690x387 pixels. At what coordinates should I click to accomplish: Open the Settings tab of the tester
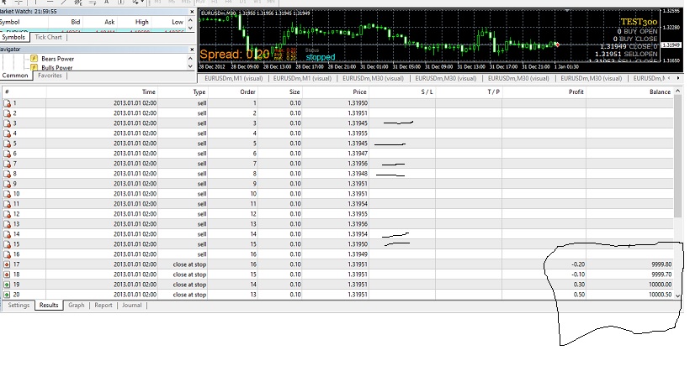pos(19,306)
